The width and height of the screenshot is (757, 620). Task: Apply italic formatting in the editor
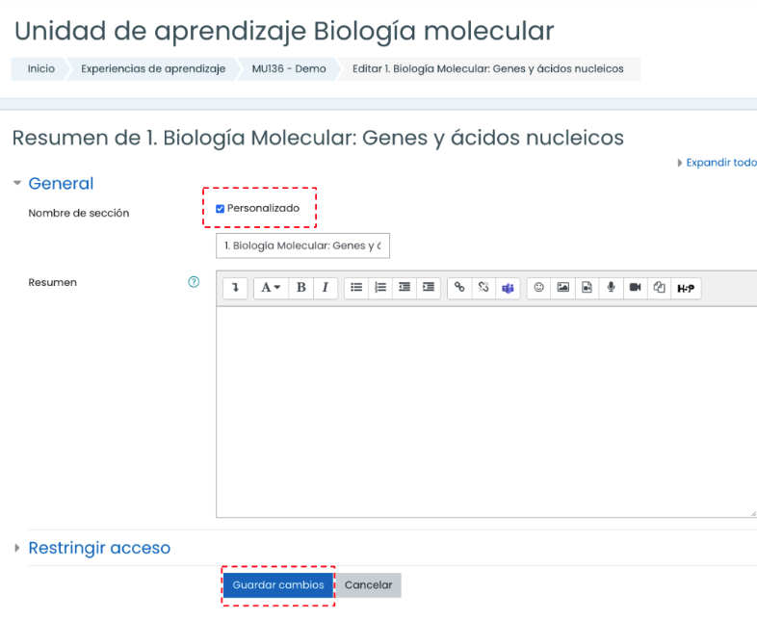(326, 288)
